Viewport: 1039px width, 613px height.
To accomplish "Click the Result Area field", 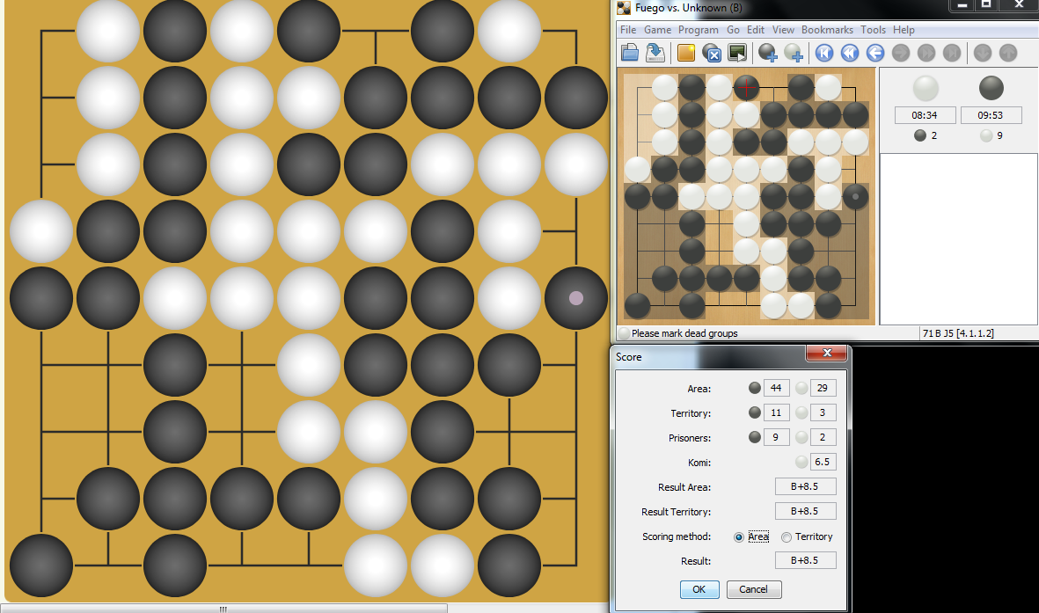I will pos(805,486).
